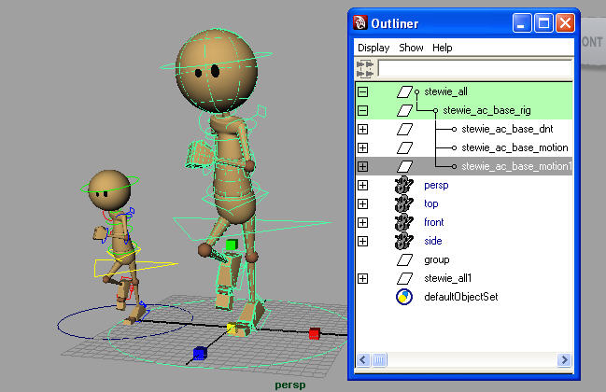Click the defaultObjectSet set icon

coord(404,297)
